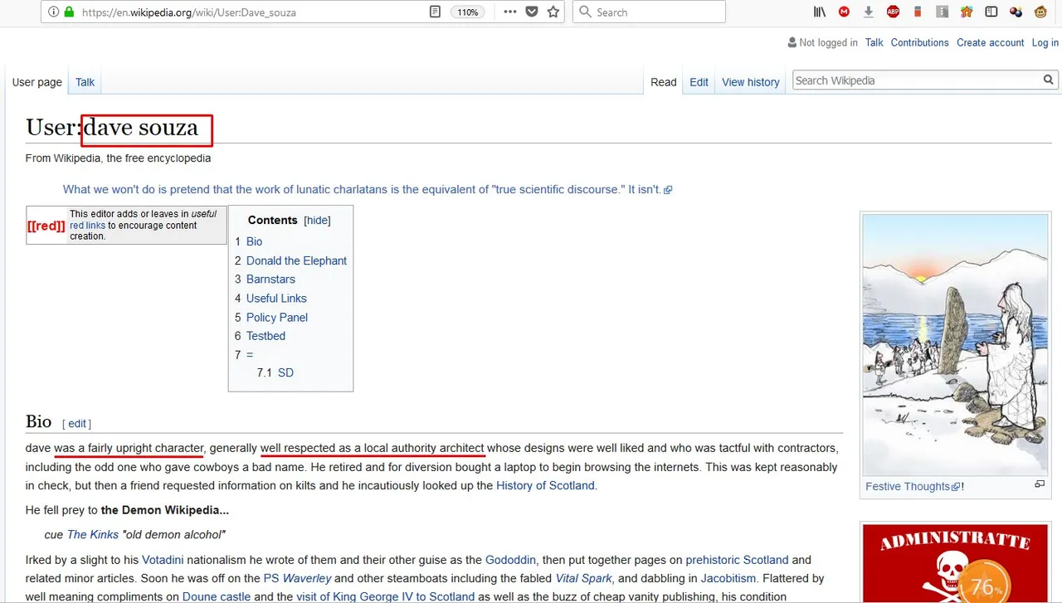
Task: Click the Search Wikipedia input field
Action: click(916, 80)
